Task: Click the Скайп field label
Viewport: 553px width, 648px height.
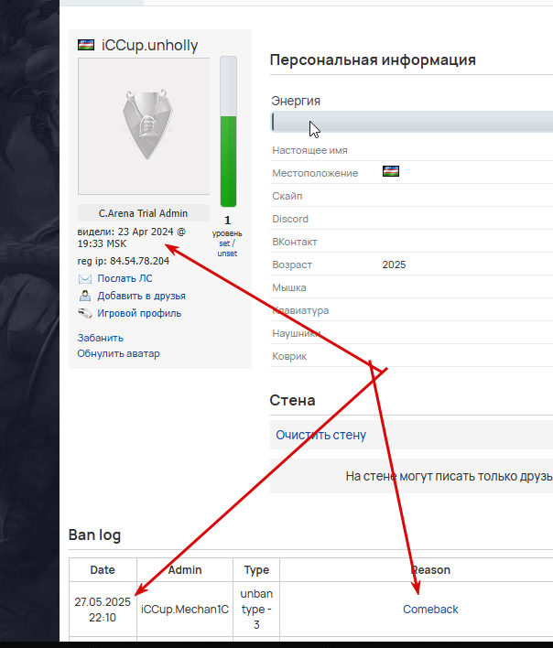Action: pyautogui.click(x=287, y=196)
